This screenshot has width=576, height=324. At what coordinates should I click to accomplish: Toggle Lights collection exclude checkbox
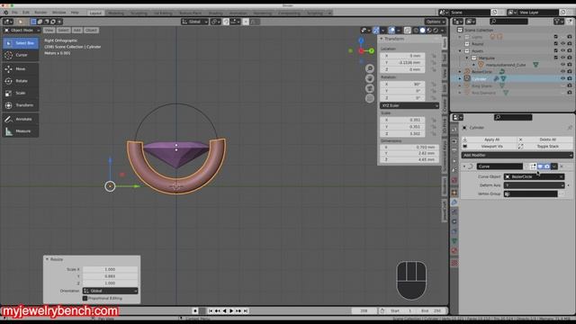[x=556, y=37]
